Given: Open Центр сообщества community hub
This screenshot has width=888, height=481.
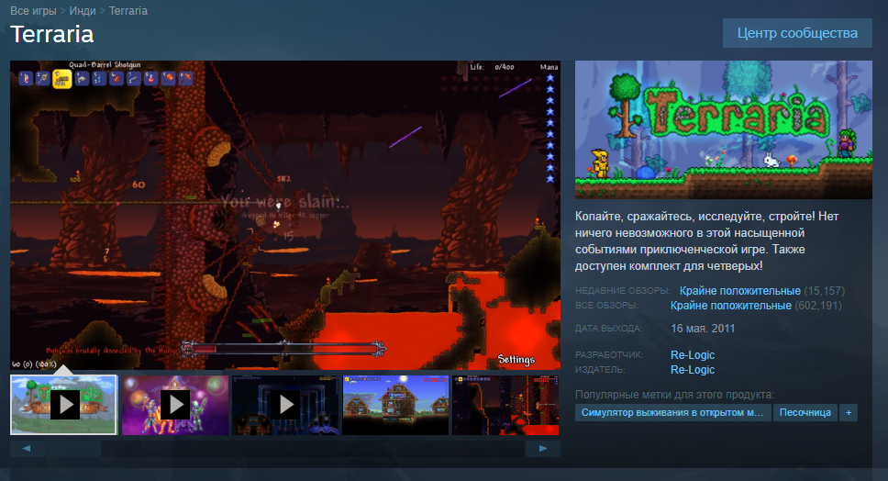Looking at the screenshot, I should point(797,33).
